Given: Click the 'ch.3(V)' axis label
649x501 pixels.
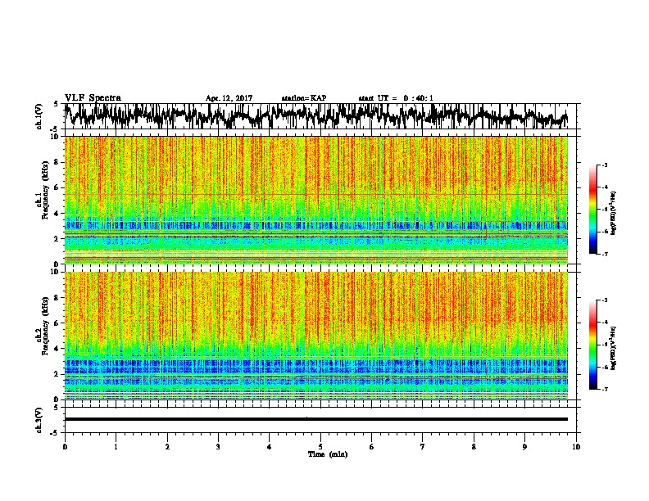Looking at the screenshot, I should pyautogui.click(x=39, y=420).
